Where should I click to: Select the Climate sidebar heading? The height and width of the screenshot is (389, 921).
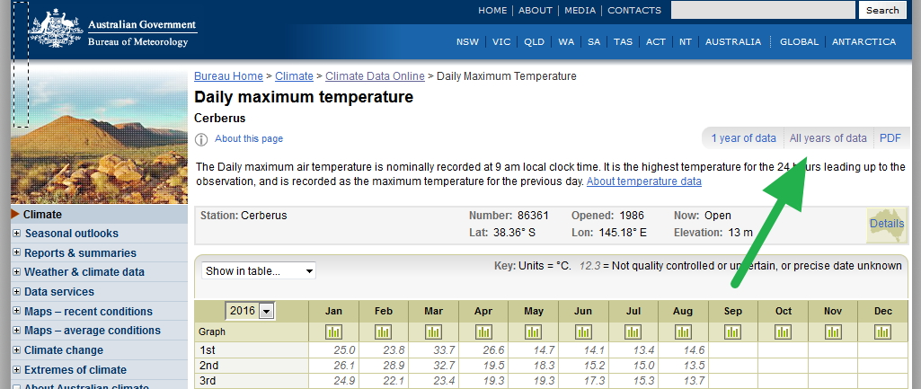point(42,215)
